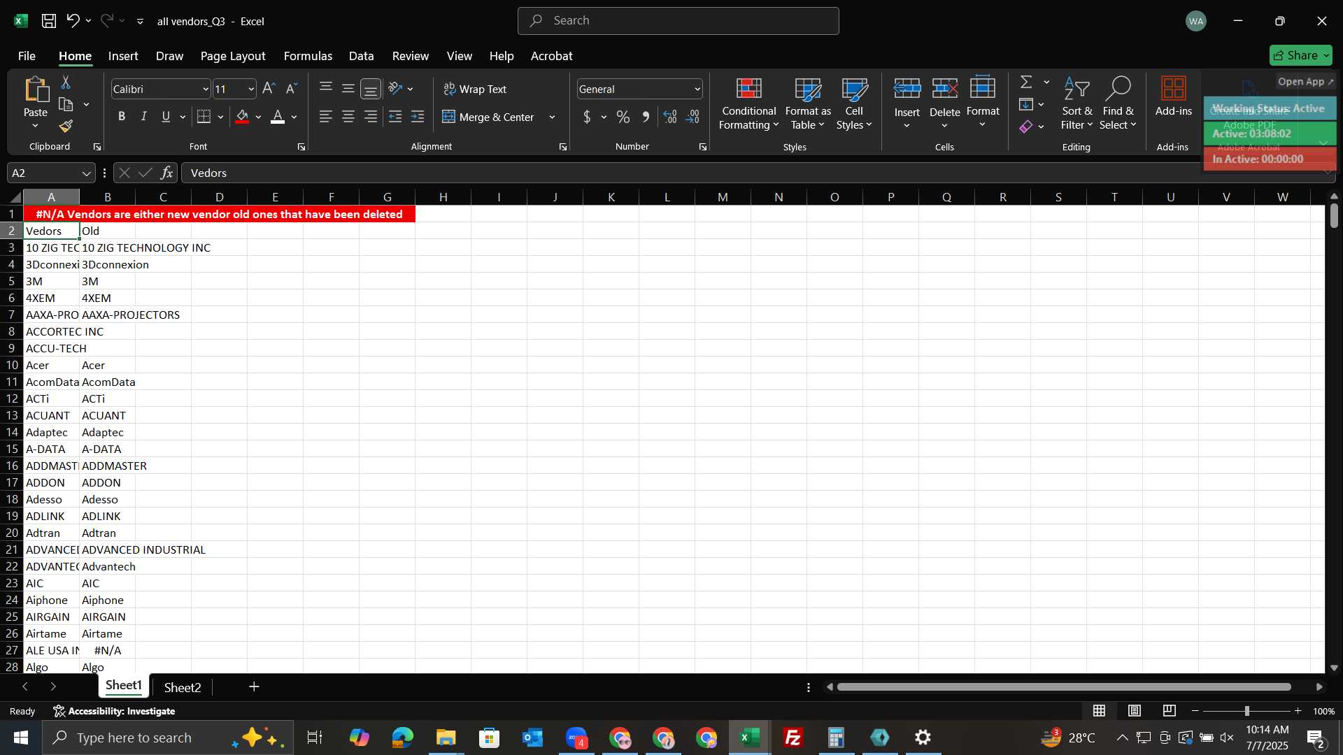
Task: Open the Sheet2 worksheet tab
Action: [x=183, y=687]
